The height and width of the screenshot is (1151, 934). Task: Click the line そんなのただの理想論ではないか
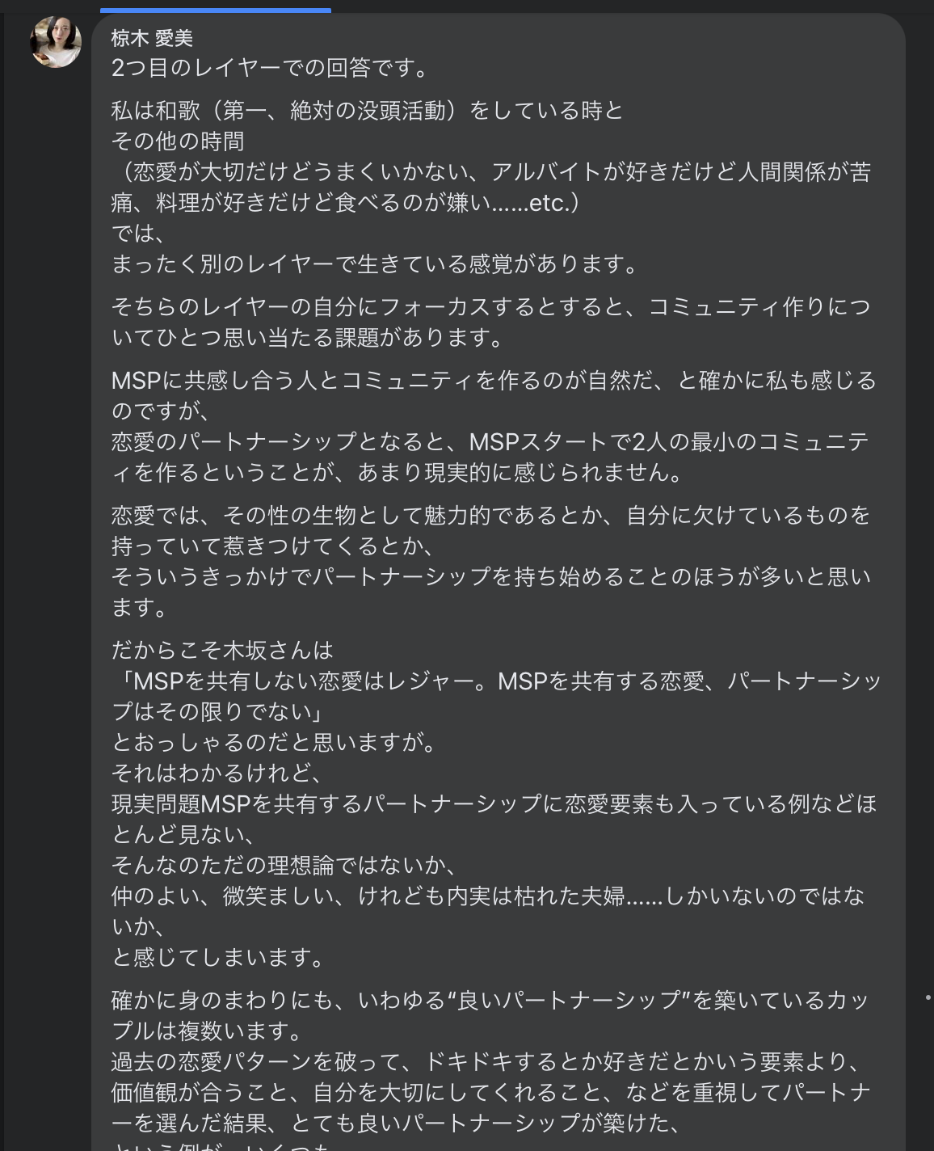click(x=284, y=866)
